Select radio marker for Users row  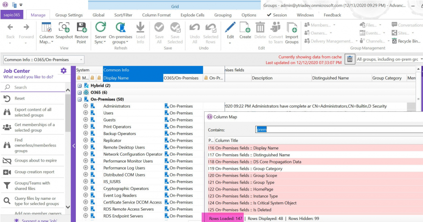click(86, 112)
